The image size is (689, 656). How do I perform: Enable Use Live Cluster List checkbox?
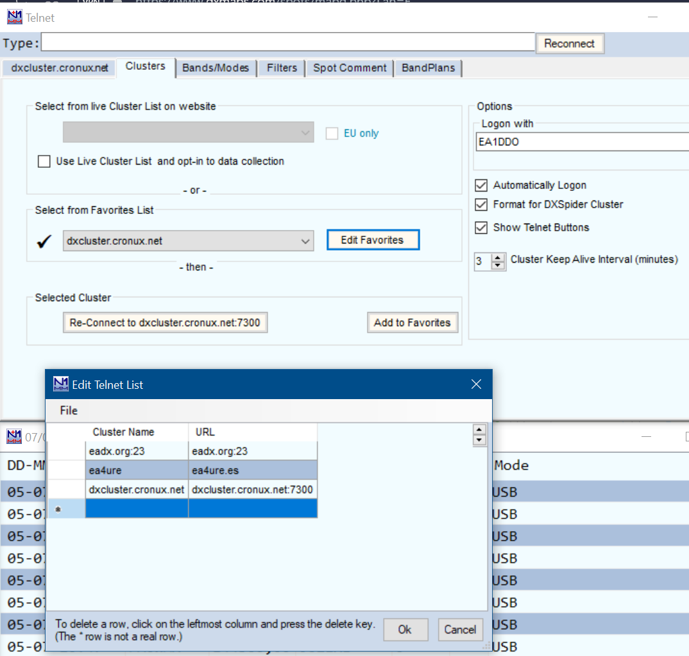(44, 161)
